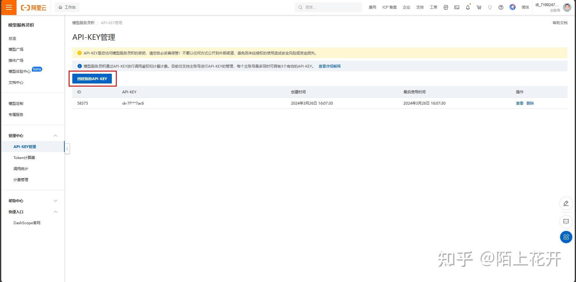Click the quick-access grid icon bottom right

[566, 237]
